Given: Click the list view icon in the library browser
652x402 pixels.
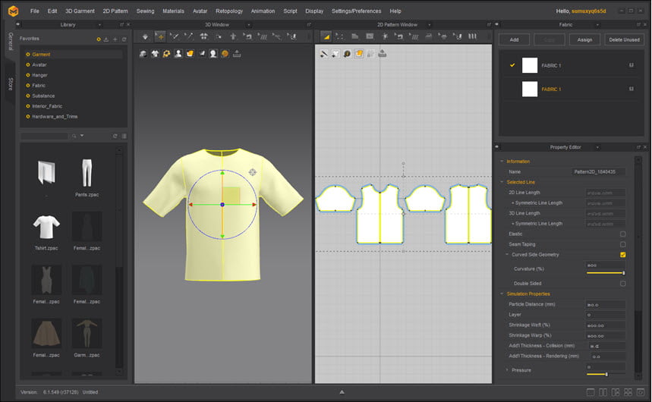Looking at the screenshot, I should (x=124, y=136).
